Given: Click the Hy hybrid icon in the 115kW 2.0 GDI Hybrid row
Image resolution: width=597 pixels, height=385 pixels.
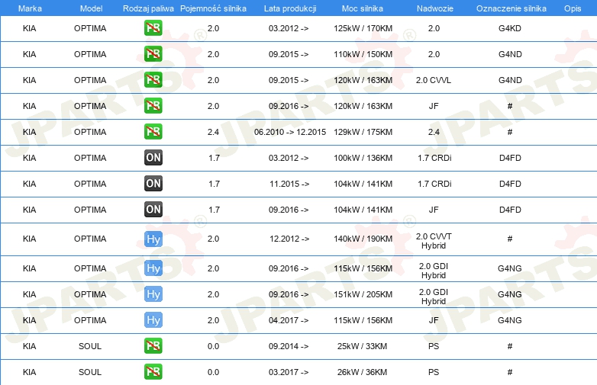Looking at the screenshot, I should pos(153,268).
